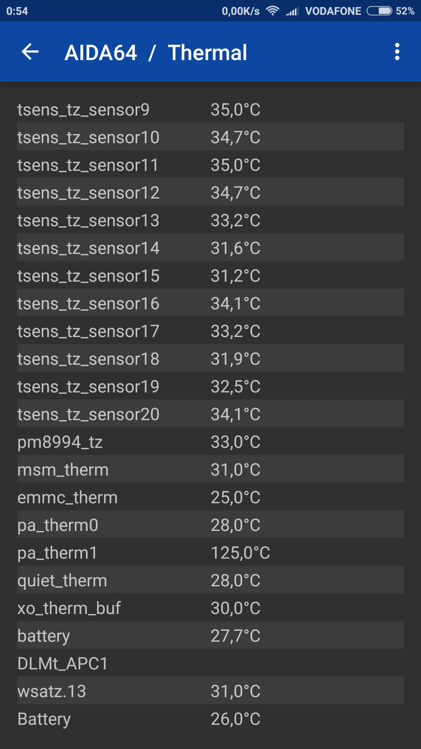Viewport: 421px width, 749px height.
Task: Tap the back arrow icon
Action: point(30,52)
